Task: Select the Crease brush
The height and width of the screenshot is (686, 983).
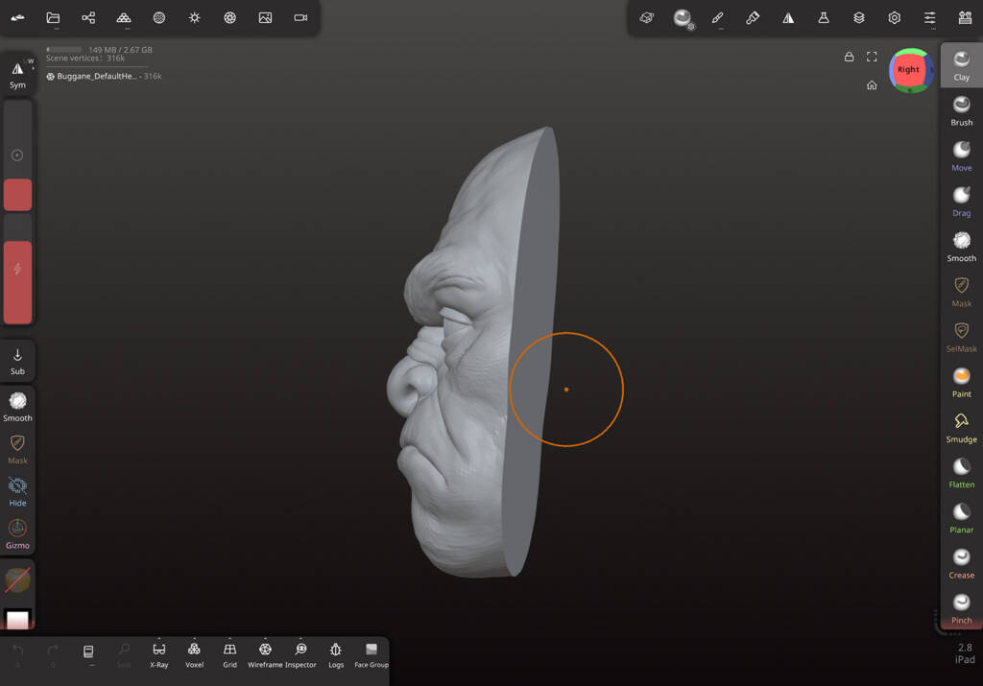Action: point(961,564)
